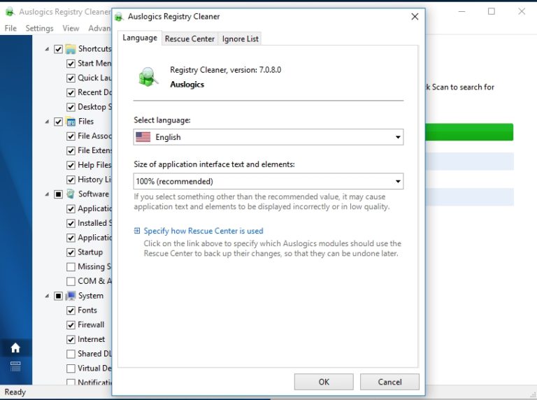Image resolution: width=537 pixels, height=400 pixels.
Task: Click the OK button
Action: coord(324,382)
